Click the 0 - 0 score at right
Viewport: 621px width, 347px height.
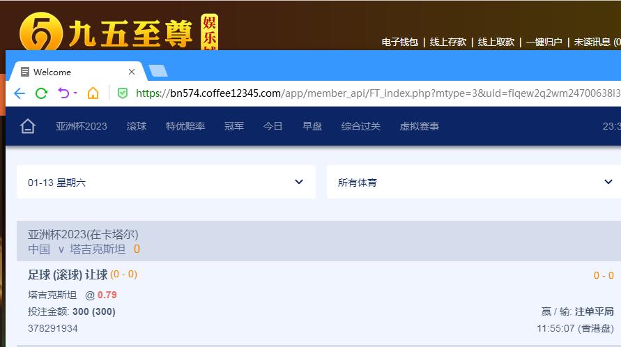click(x=604, y=275)
